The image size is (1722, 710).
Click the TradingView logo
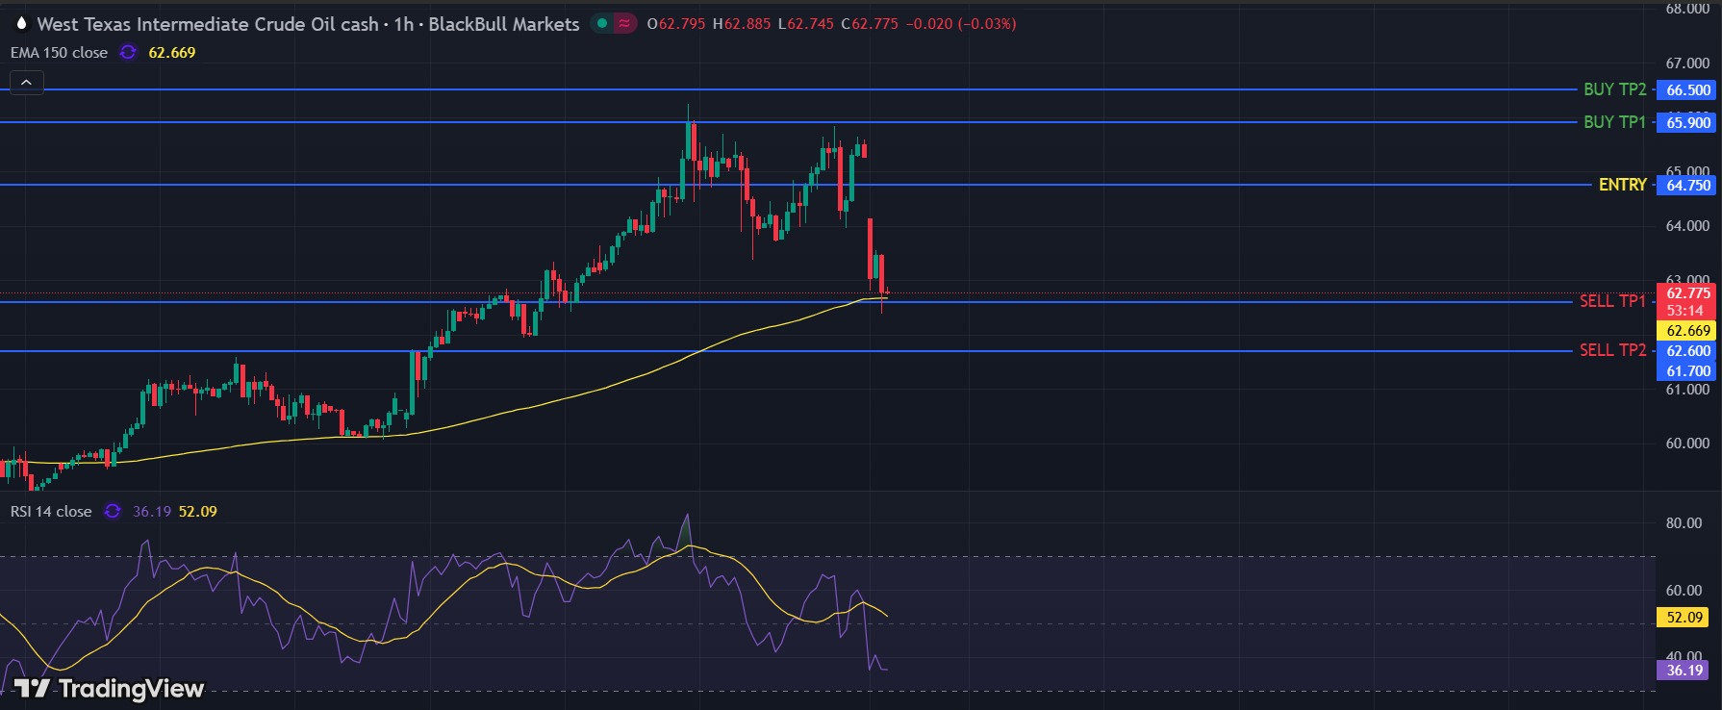click(x=109, y=688)
